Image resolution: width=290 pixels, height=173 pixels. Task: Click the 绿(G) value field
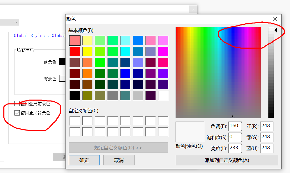pos(267,137)
